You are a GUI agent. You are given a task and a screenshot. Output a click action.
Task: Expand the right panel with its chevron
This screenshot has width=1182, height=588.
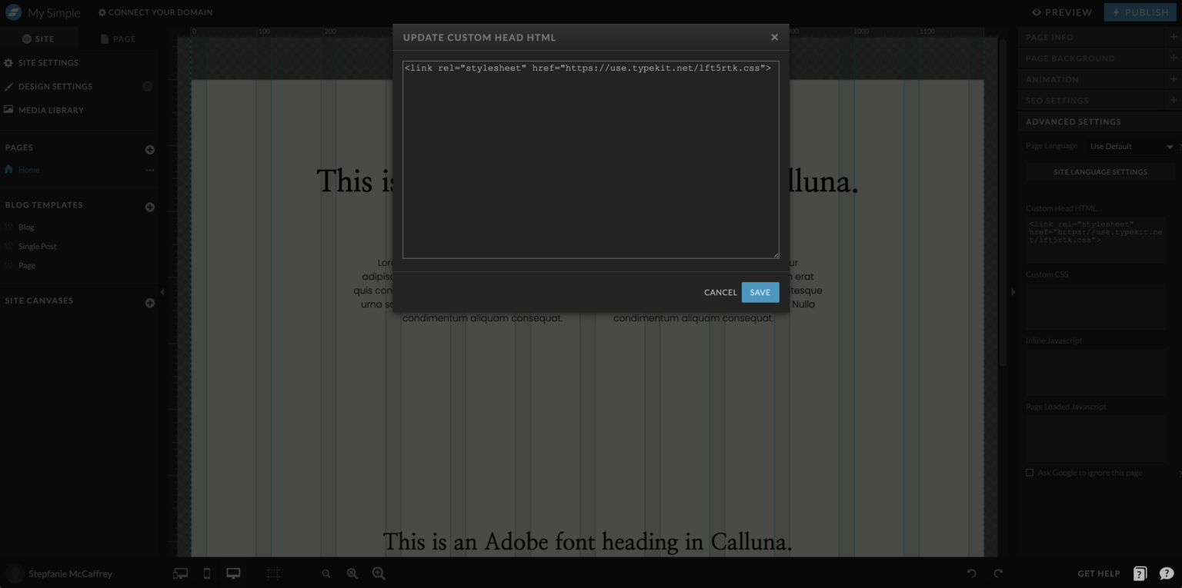pos(1013,292)
